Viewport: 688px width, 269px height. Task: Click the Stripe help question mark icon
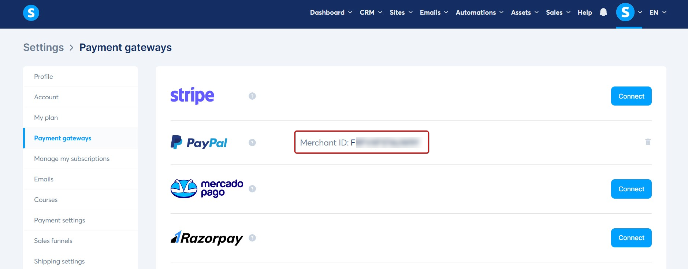(x=252, y=96)
